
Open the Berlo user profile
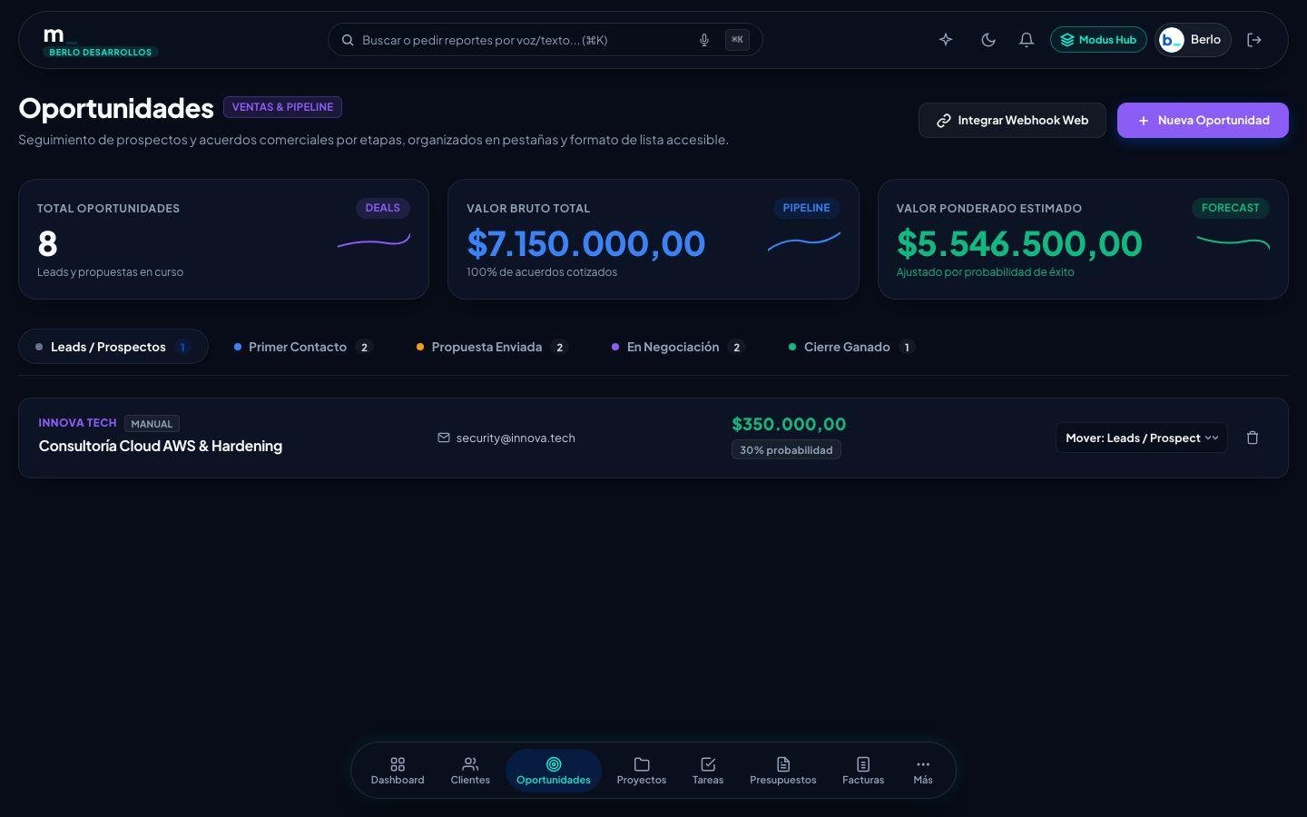pyautogui.click(x=1193, y=40)
